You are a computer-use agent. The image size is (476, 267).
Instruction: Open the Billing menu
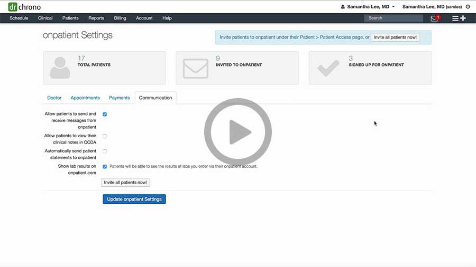point(120,18)
